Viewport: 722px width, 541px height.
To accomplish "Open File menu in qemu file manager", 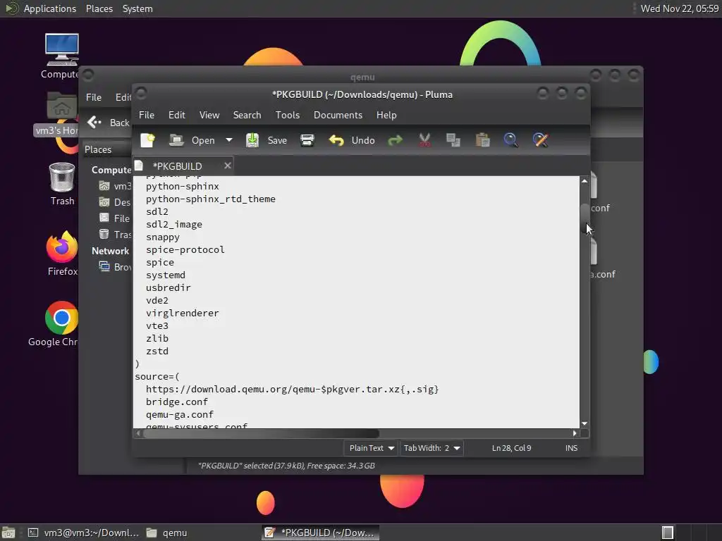I will 94,97.
